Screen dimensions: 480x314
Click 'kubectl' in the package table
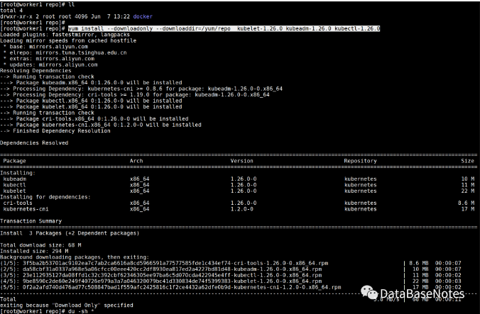click(x=15, y=185)
